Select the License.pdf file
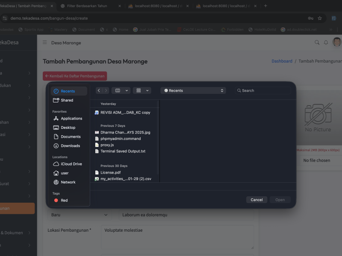 (110, 173)
